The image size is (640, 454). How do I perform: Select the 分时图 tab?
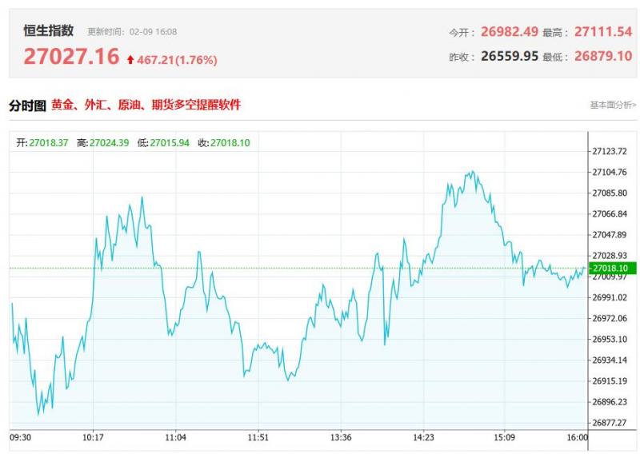pos(27,105)
